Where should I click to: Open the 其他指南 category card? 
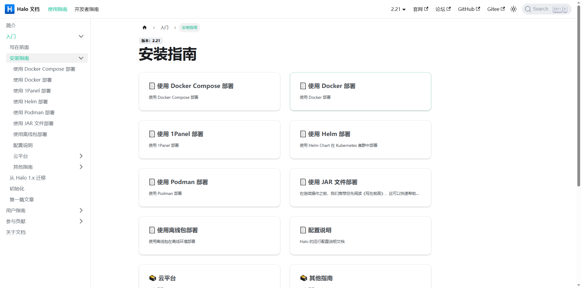tap(360, 277)
